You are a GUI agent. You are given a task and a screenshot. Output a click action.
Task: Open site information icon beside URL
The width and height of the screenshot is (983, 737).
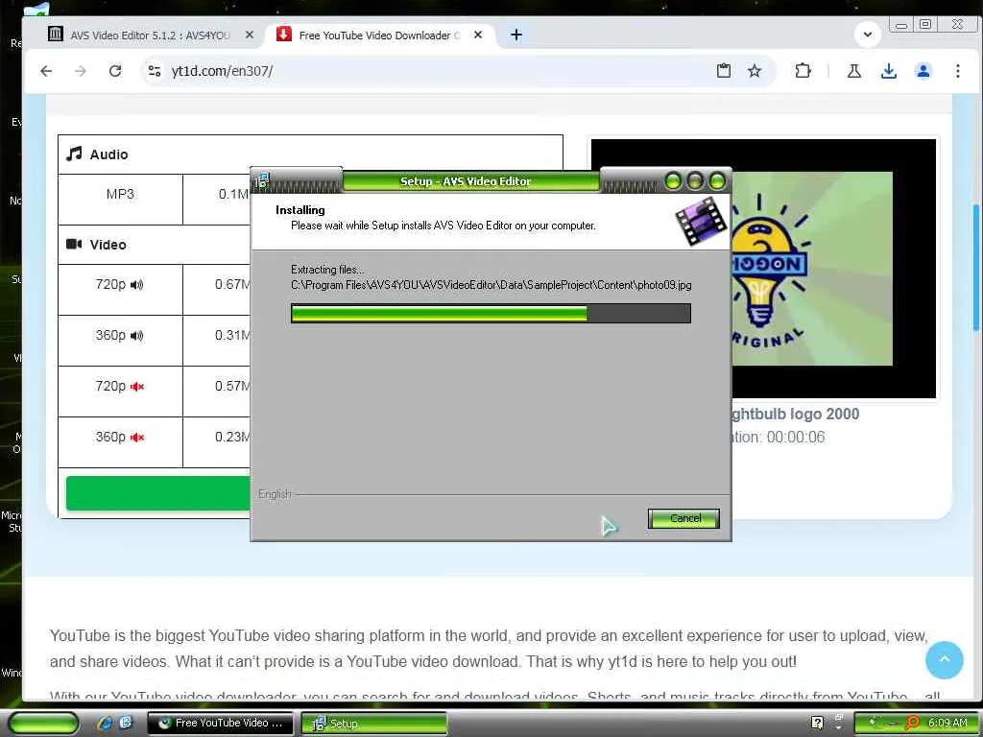[x=155, y=71]
